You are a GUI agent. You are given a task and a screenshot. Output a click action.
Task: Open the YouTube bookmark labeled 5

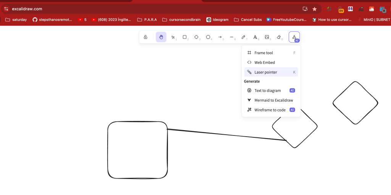click(82, 20)
